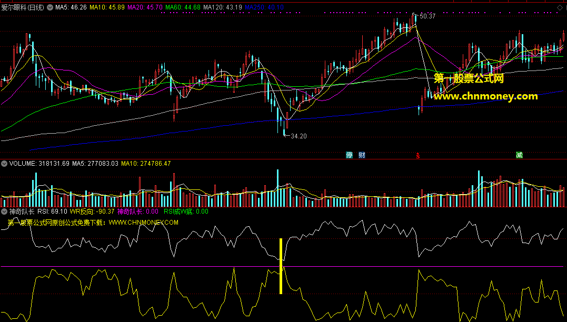Expand the 神奇队长 indicator dropdown arrow

tap(4, 212)
